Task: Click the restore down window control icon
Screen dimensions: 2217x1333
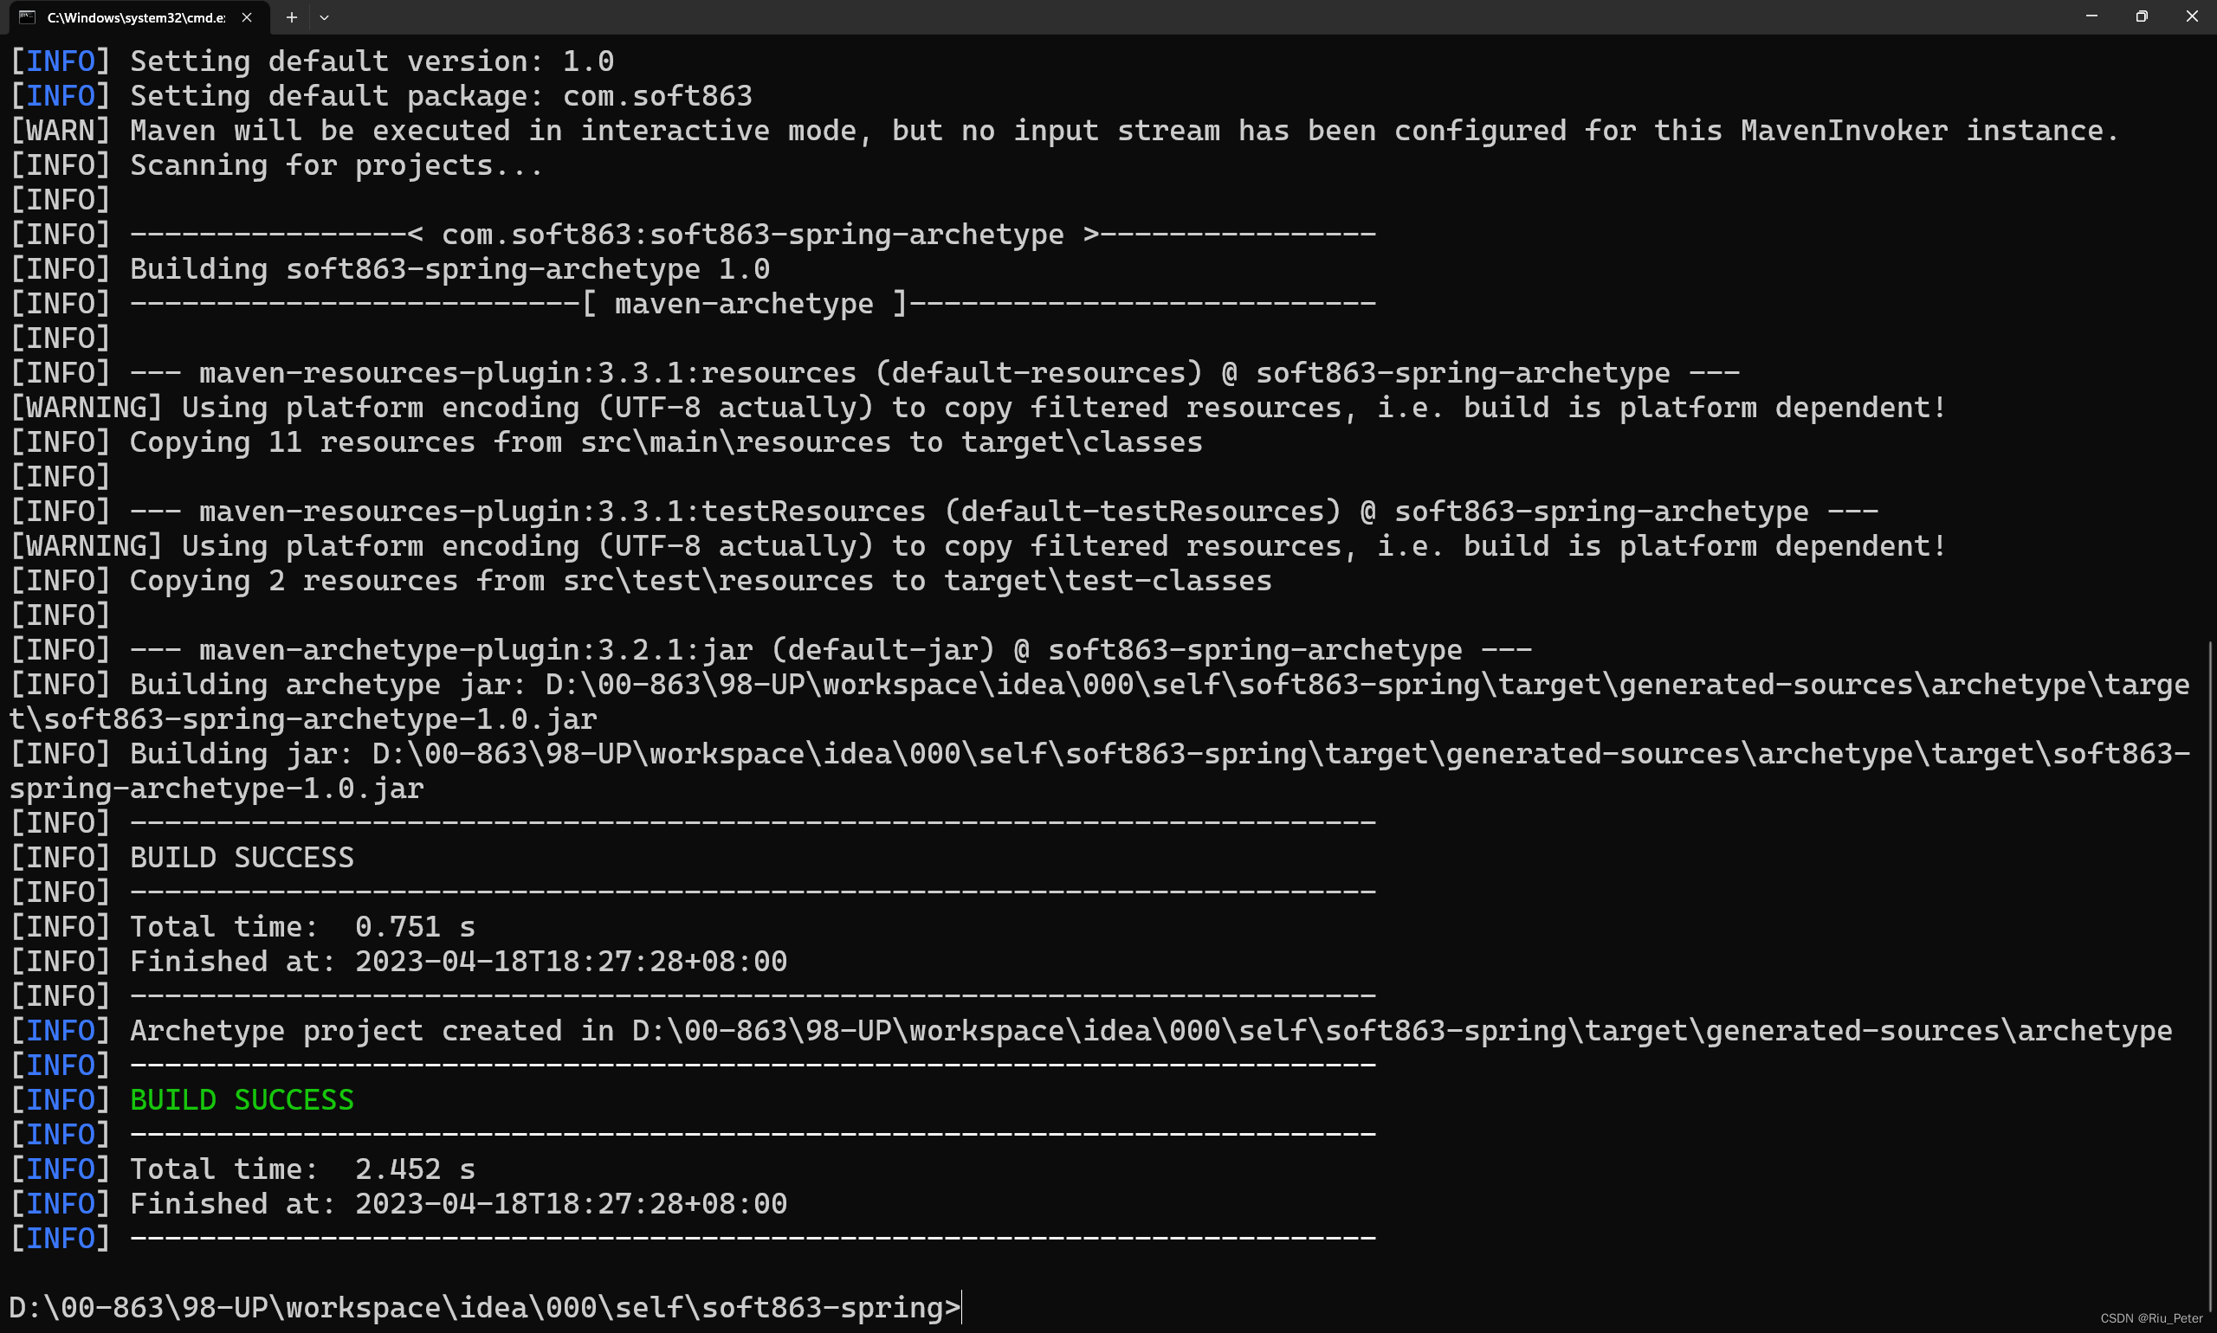Action: click(x=2141, y=16)
